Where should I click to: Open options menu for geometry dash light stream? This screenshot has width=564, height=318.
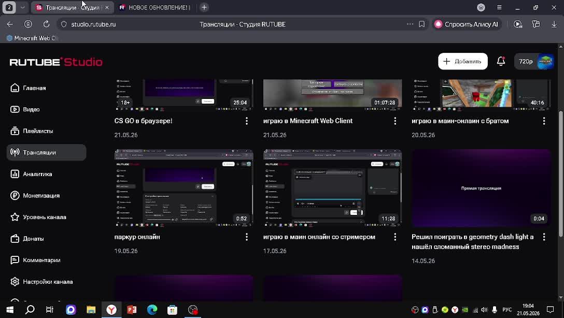click(544, 237)
